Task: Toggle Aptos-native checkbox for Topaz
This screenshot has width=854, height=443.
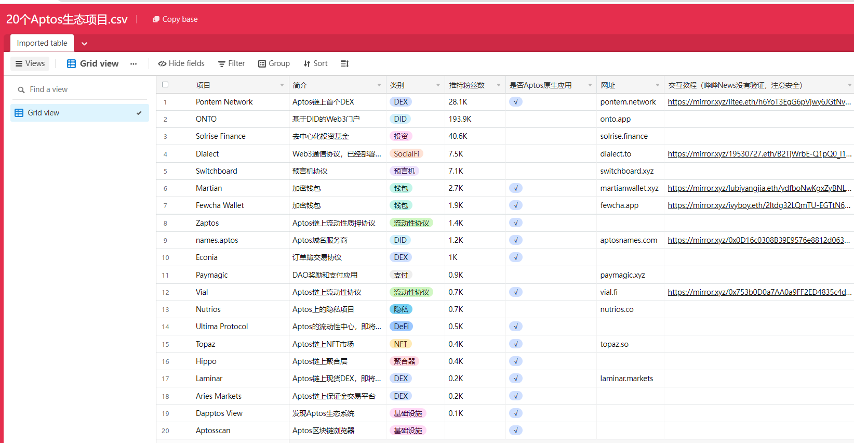Action: tap(516, 344)
